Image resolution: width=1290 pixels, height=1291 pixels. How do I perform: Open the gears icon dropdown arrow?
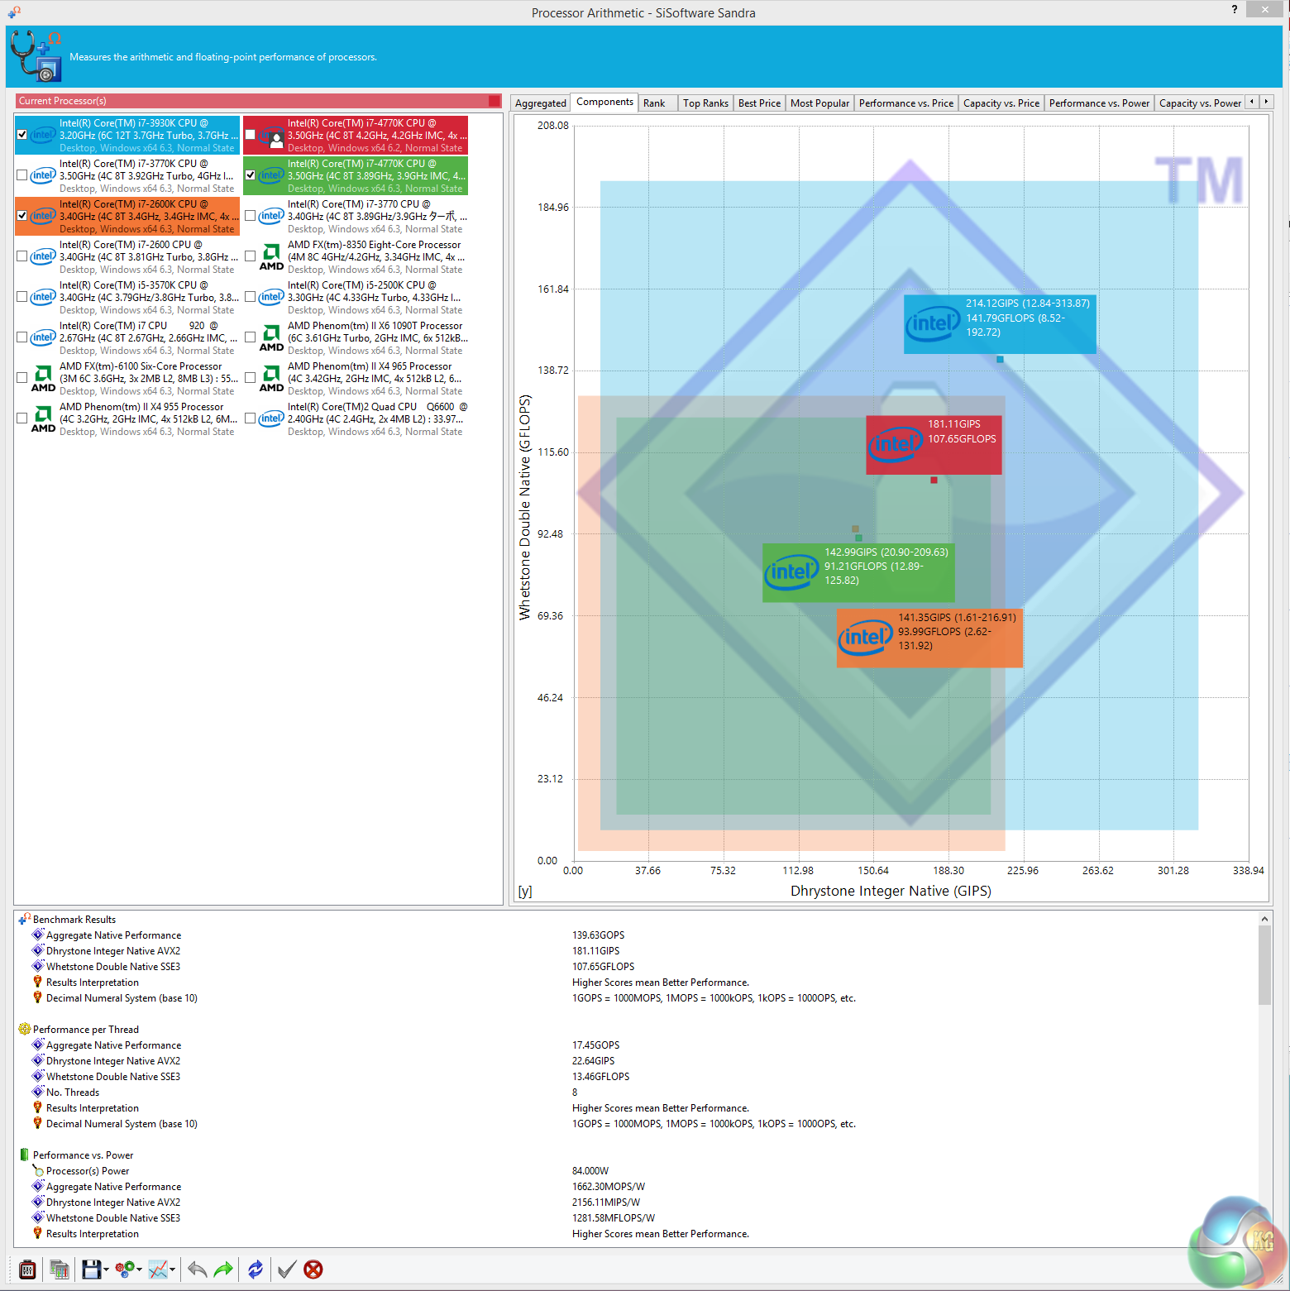(x=139, y=1270)
